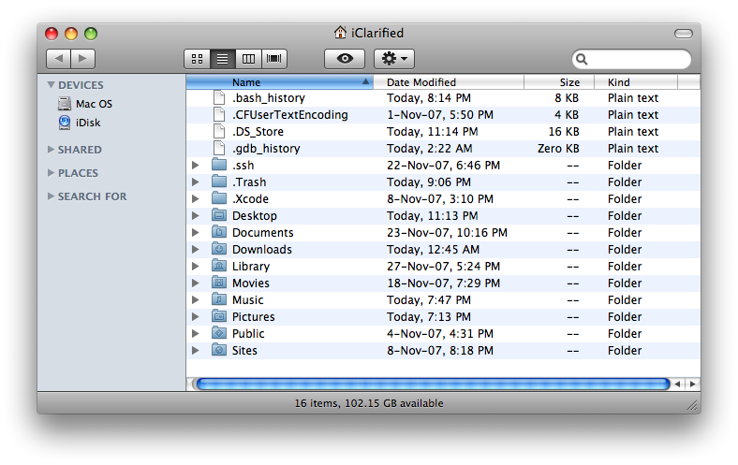
Task: Click the horizontal blue scrollbar
Action: (431, 384)
